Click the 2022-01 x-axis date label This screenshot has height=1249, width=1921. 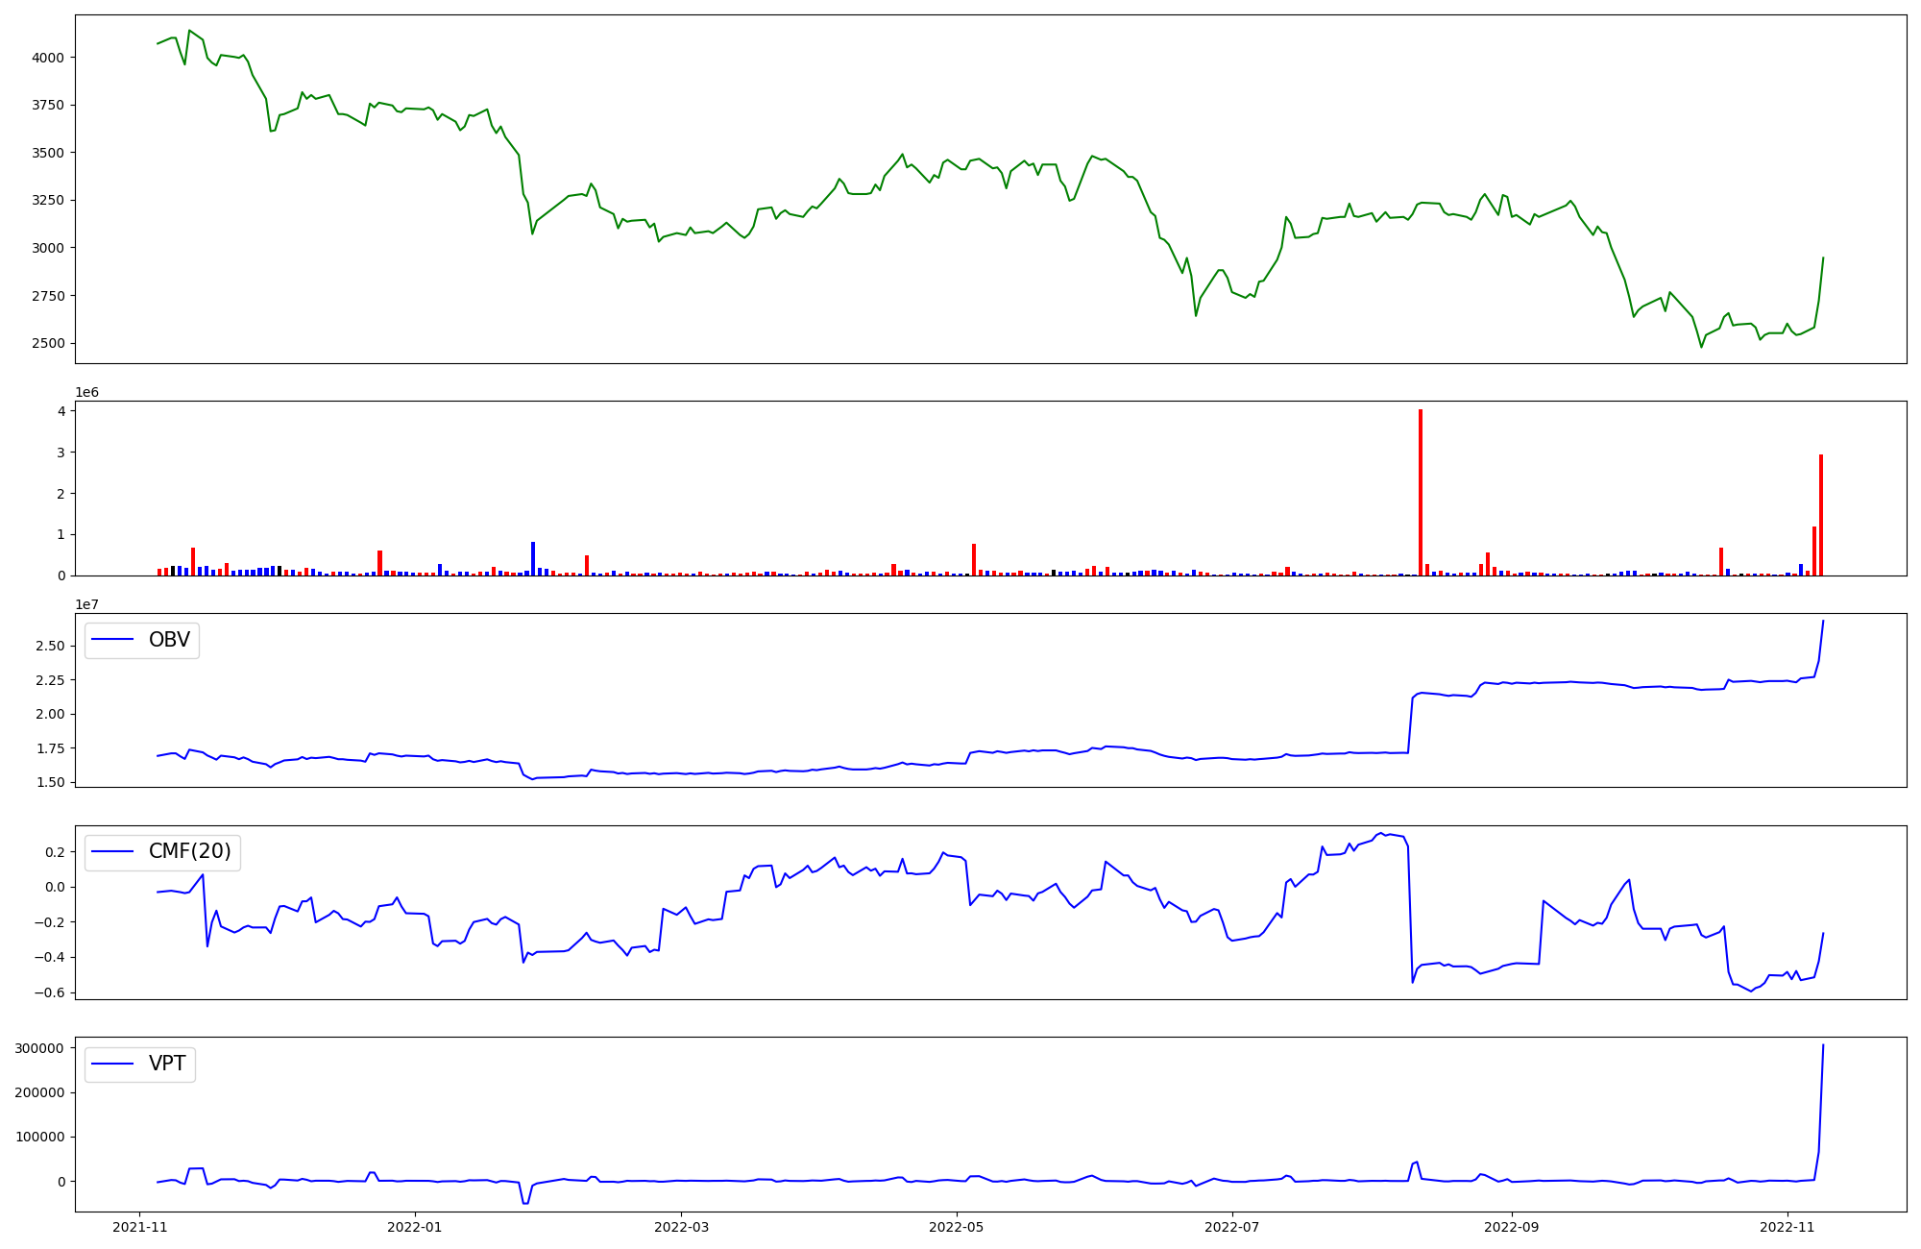coord(414,1227)
